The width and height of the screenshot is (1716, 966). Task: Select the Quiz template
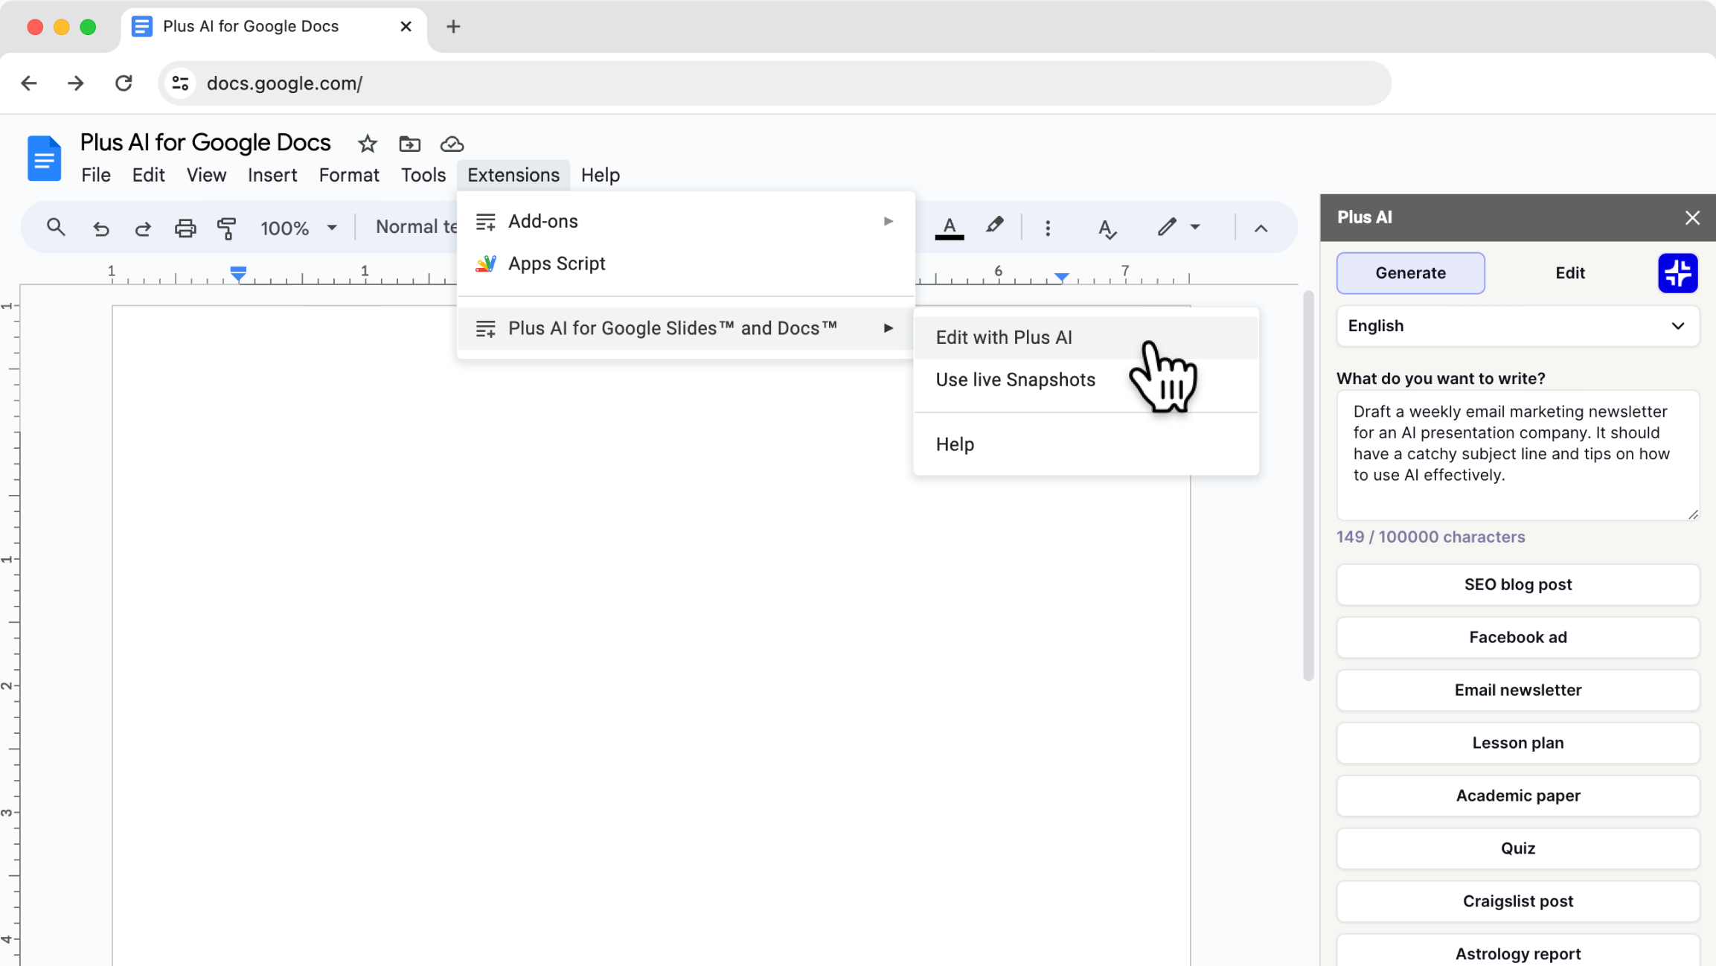pos(1517,848)
